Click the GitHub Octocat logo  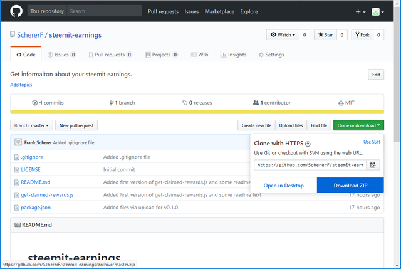(x=16, y=11)
